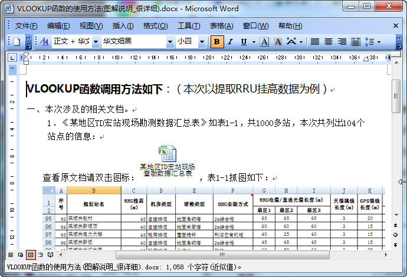The image size is (407, 277).
Task: Open the 插入(I) menu
Action: pos(123,26)
